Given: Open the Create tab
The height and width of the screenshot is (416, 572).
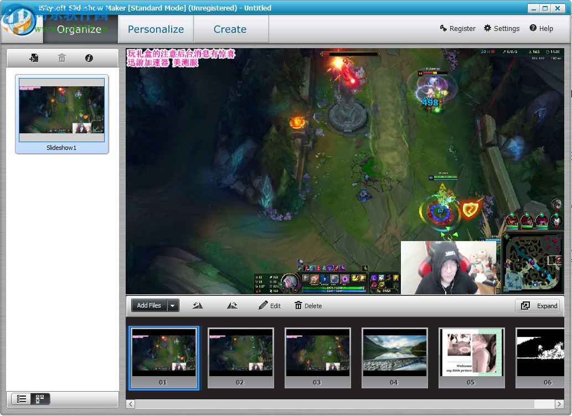Looking at the screenshot, I should pyautogui.click(x=230, y=29).
